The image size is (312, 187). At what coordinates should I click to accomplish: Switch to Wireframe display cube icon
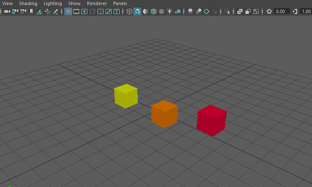(x=129, y=12)
